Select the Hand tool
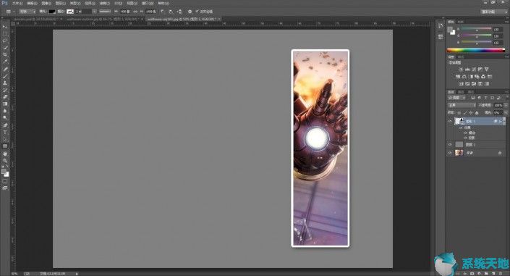This screenshot has height=276, width=510. click(x=5, y=154)
